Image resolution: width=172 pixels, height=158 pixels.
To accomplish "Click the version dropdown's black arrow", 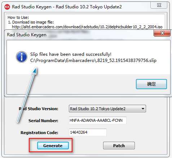I will coord(143,109).
